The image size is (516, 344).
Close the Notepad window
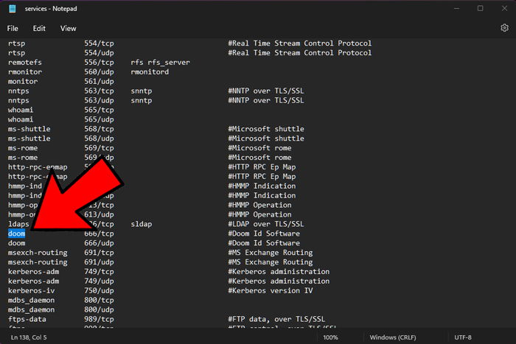pyautogui.click(x=504, y=8)
